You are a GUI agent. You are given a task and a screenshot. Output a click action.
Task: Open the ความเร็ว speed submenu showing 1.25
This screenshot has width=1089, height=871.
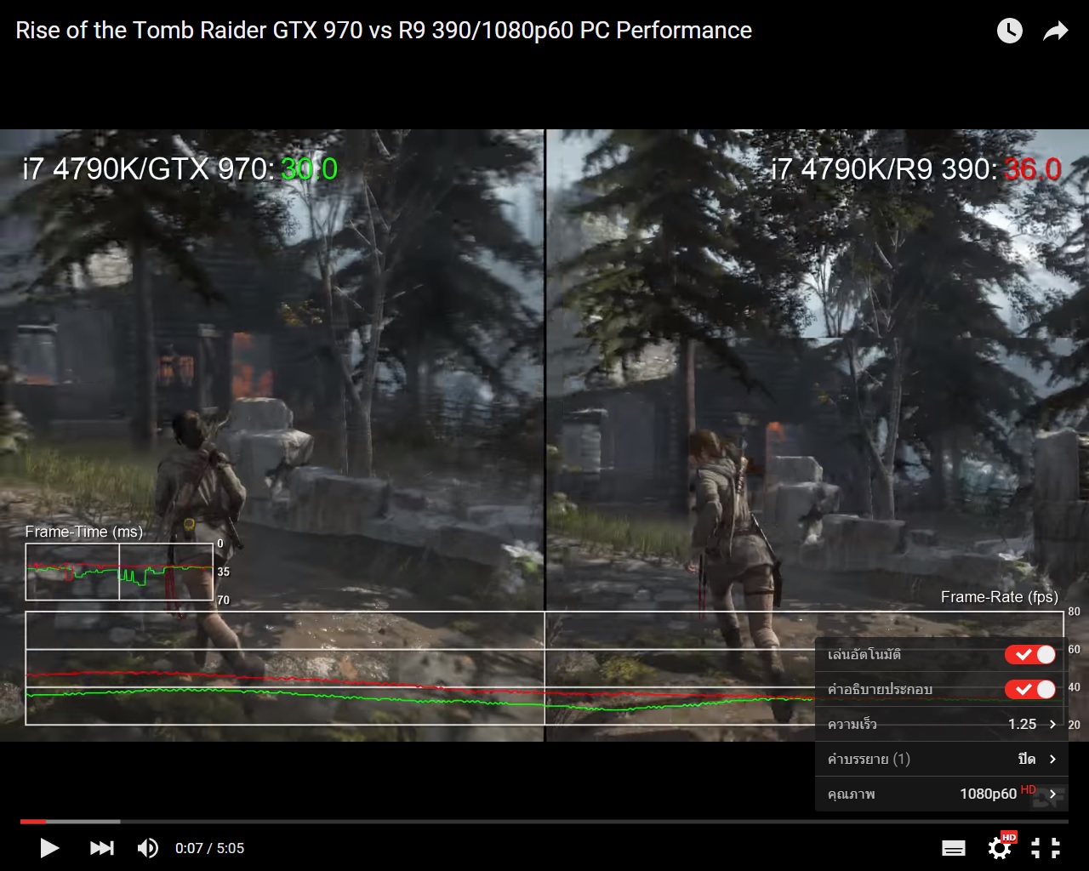point(941,724)
